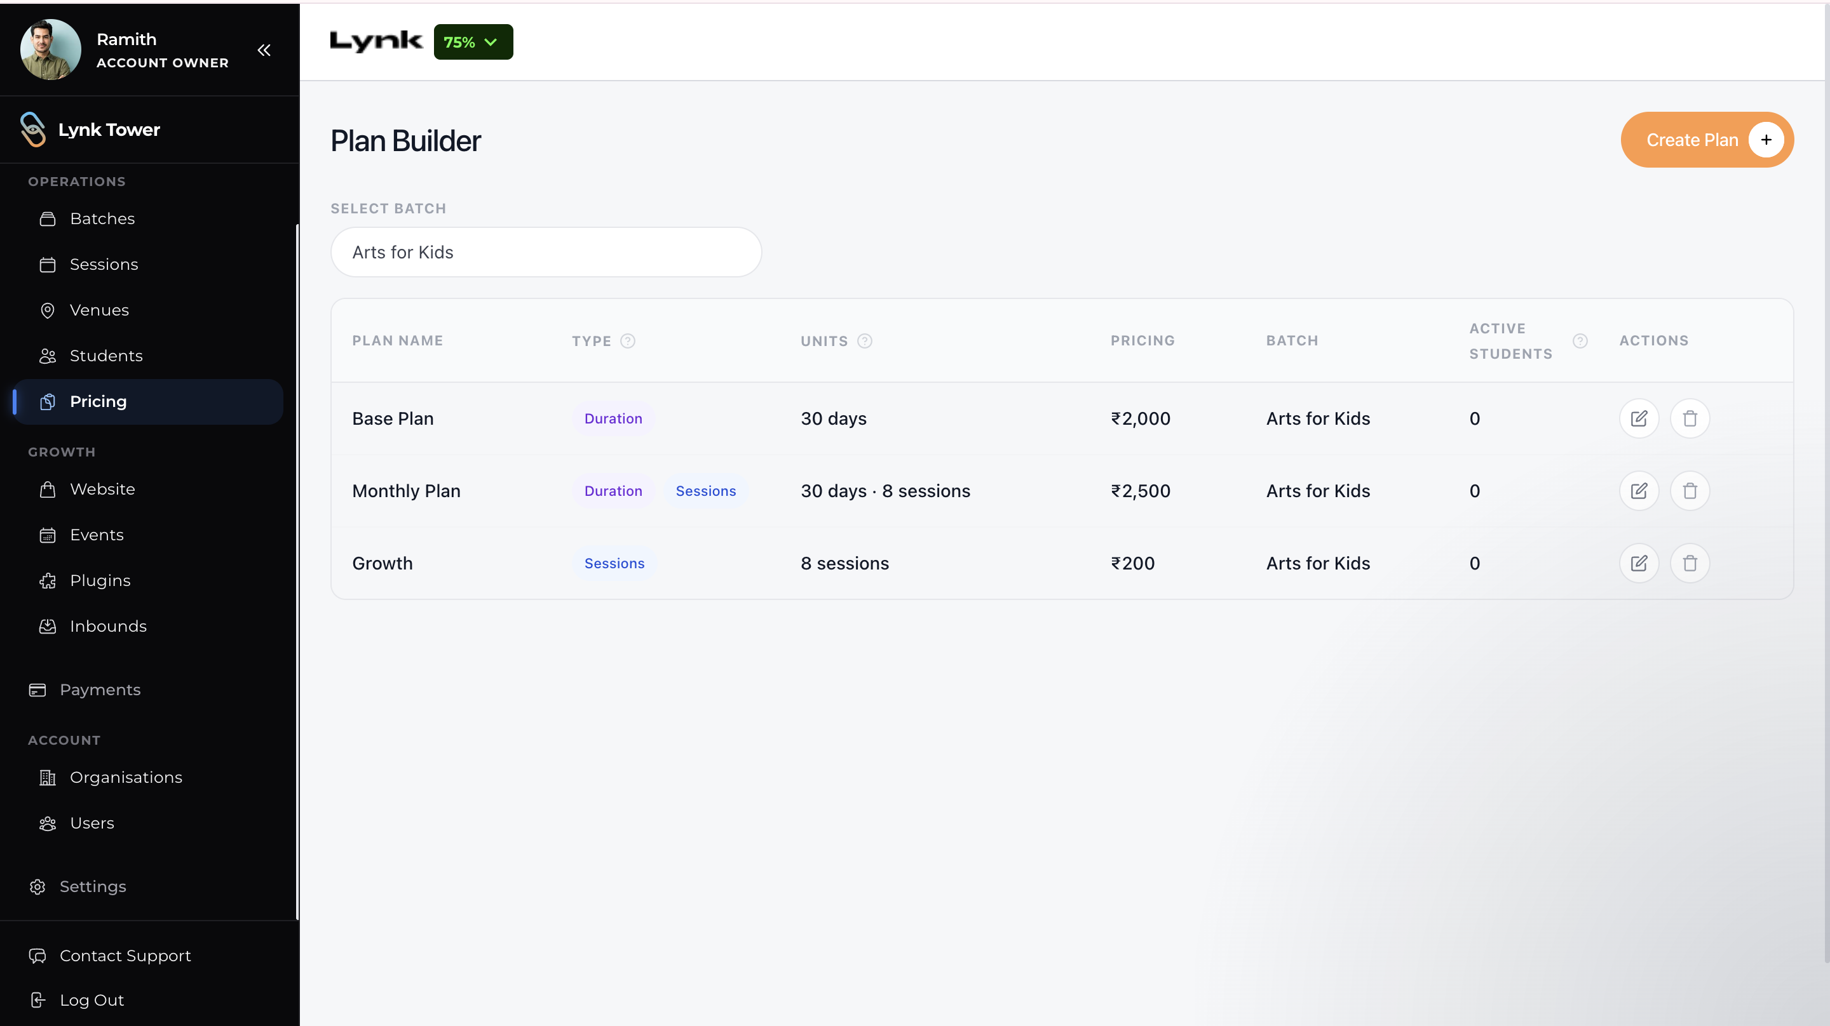Click the Duration tag on Base Plan

pyautogui.click(x=613, y=419)
